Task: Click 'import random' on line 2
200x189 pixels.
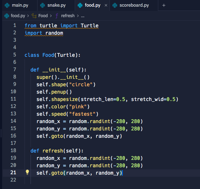Action: pos(44,33)
